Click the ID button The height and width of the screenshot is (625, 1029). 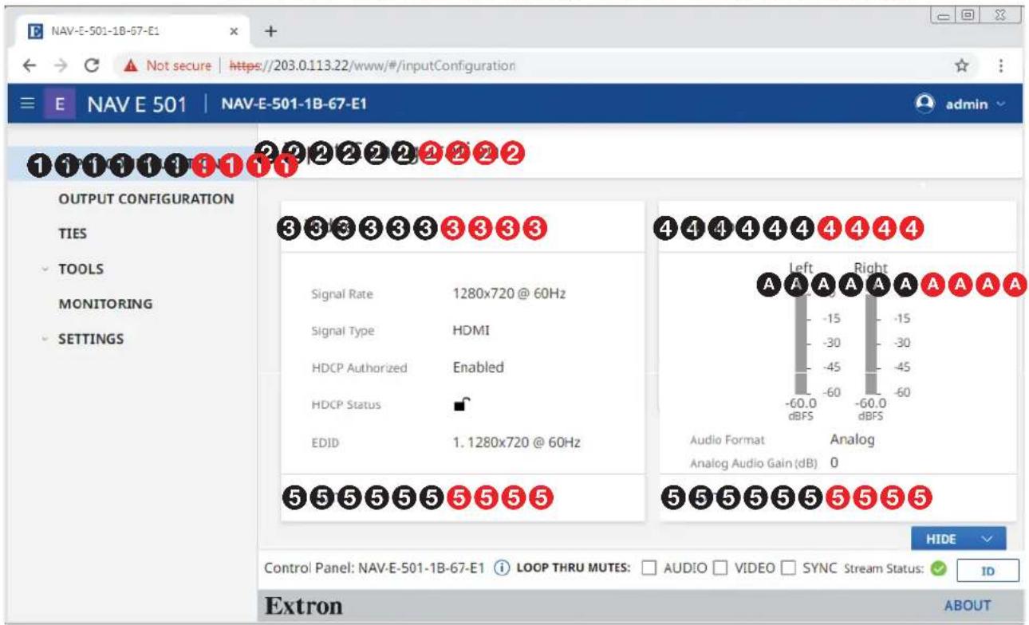click(x=987, y=570)
